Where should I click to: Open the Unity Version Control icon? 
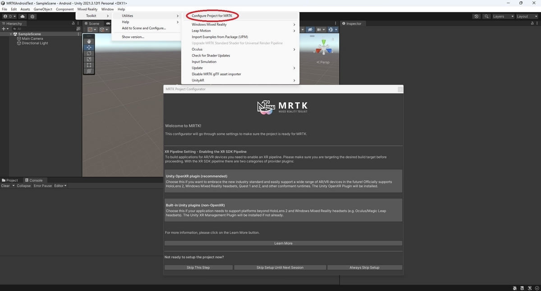click(32, 16)
